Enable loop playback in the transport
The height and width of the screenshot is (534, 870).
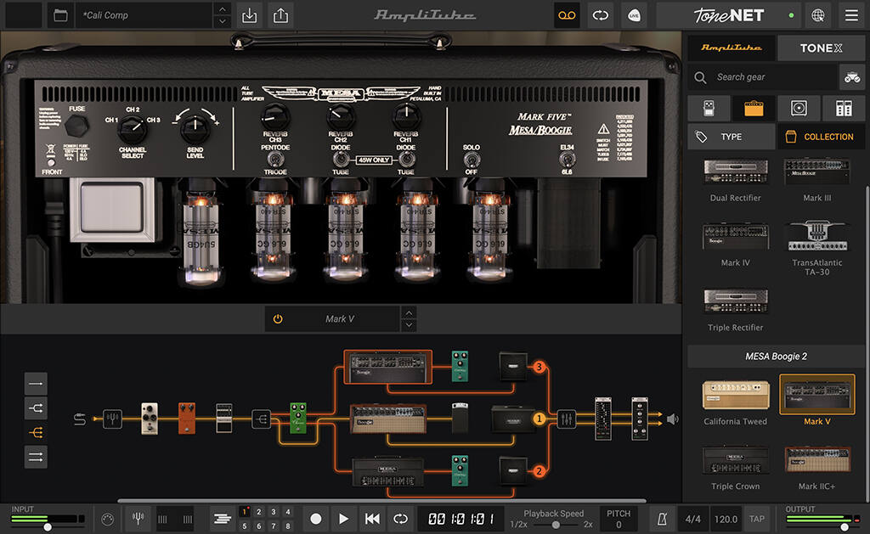click(400, 519)
